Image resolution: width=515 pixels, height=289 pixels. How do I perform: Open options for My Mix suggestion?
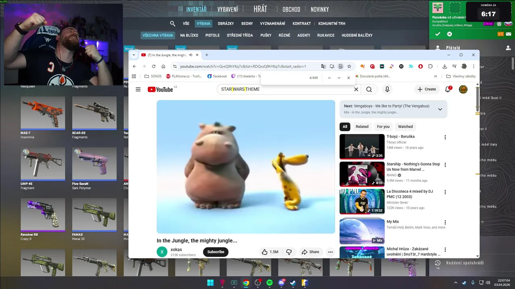tap(445, 222)
